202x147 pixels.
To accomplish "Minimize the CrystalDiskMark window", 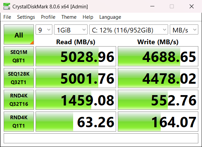I will pyautogui.click(x=152, y=6).
